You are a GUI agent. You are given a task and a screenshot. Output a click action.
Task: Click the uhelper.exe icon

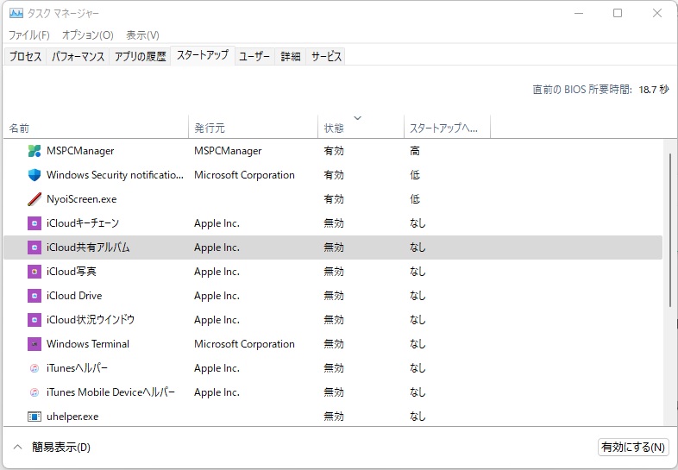click(35, 417)
